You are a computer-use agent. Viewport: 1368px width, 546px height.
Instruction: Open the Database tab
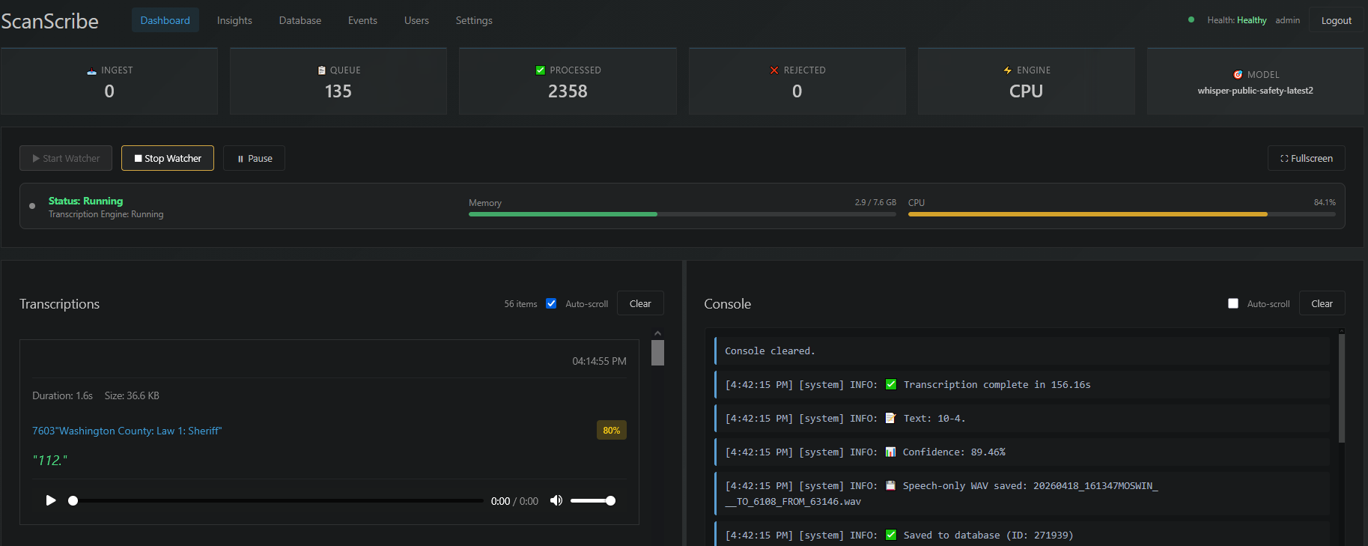point(300,20)
